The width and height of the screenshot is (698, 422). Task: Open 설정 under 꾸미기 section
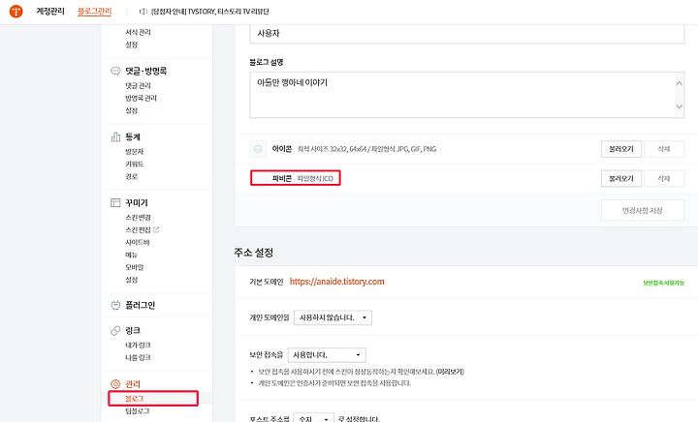tap(131, 280)
